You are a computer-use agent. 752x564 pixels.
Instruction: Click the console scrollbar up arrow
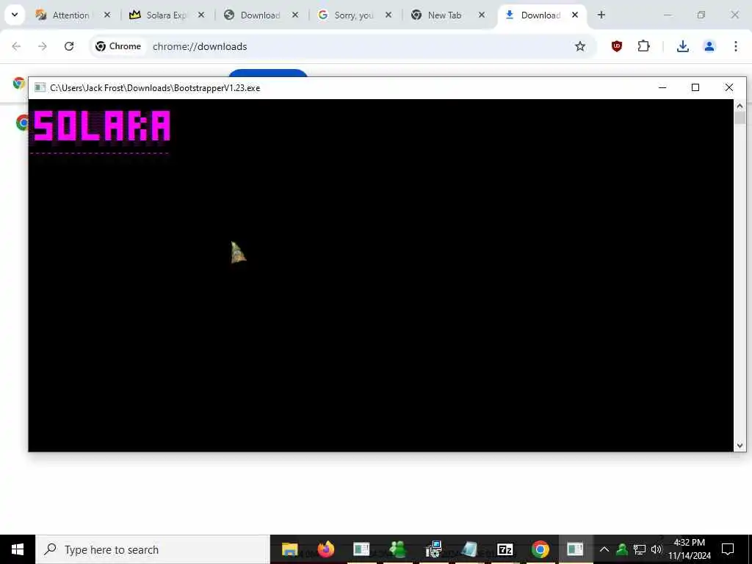point(740,106)
